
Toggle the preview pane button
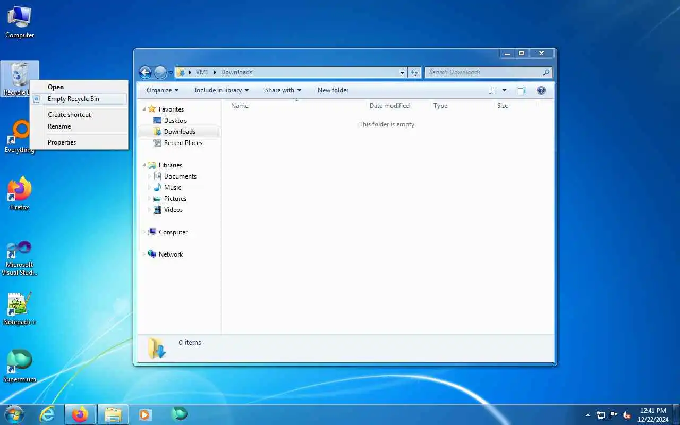point(522,90)
